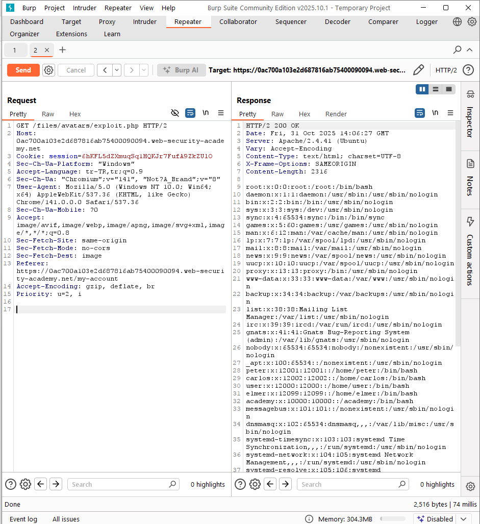
Task: Open the globe language settings icon
Action: pos(457,22)
